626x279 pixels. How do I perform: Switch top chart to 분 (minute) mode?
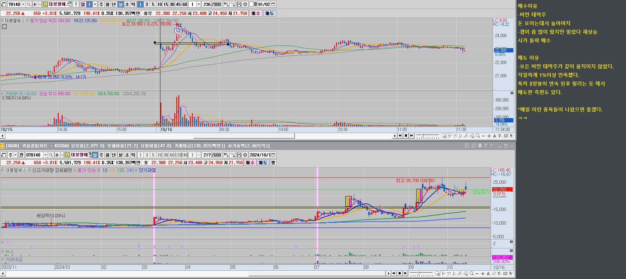121,4
